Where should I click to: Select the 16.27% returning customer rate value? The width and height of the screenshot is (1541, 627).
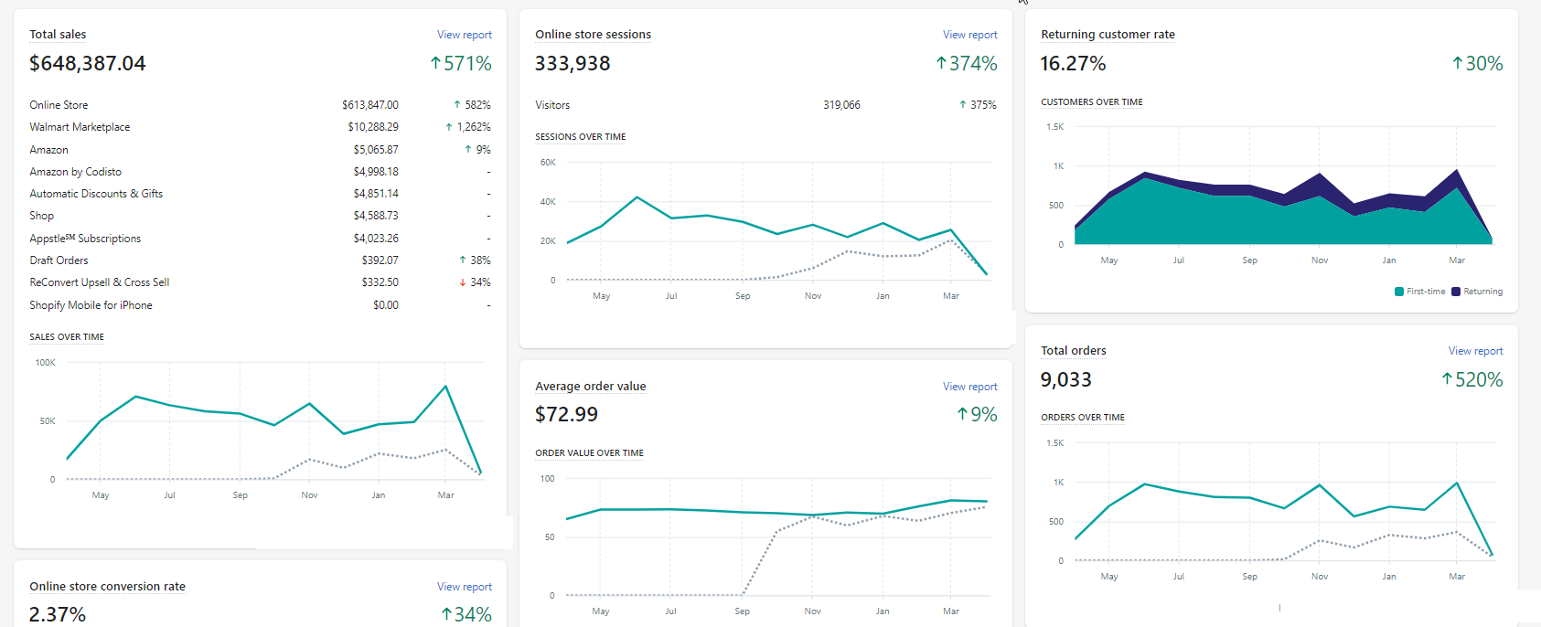coord(1073,63)
